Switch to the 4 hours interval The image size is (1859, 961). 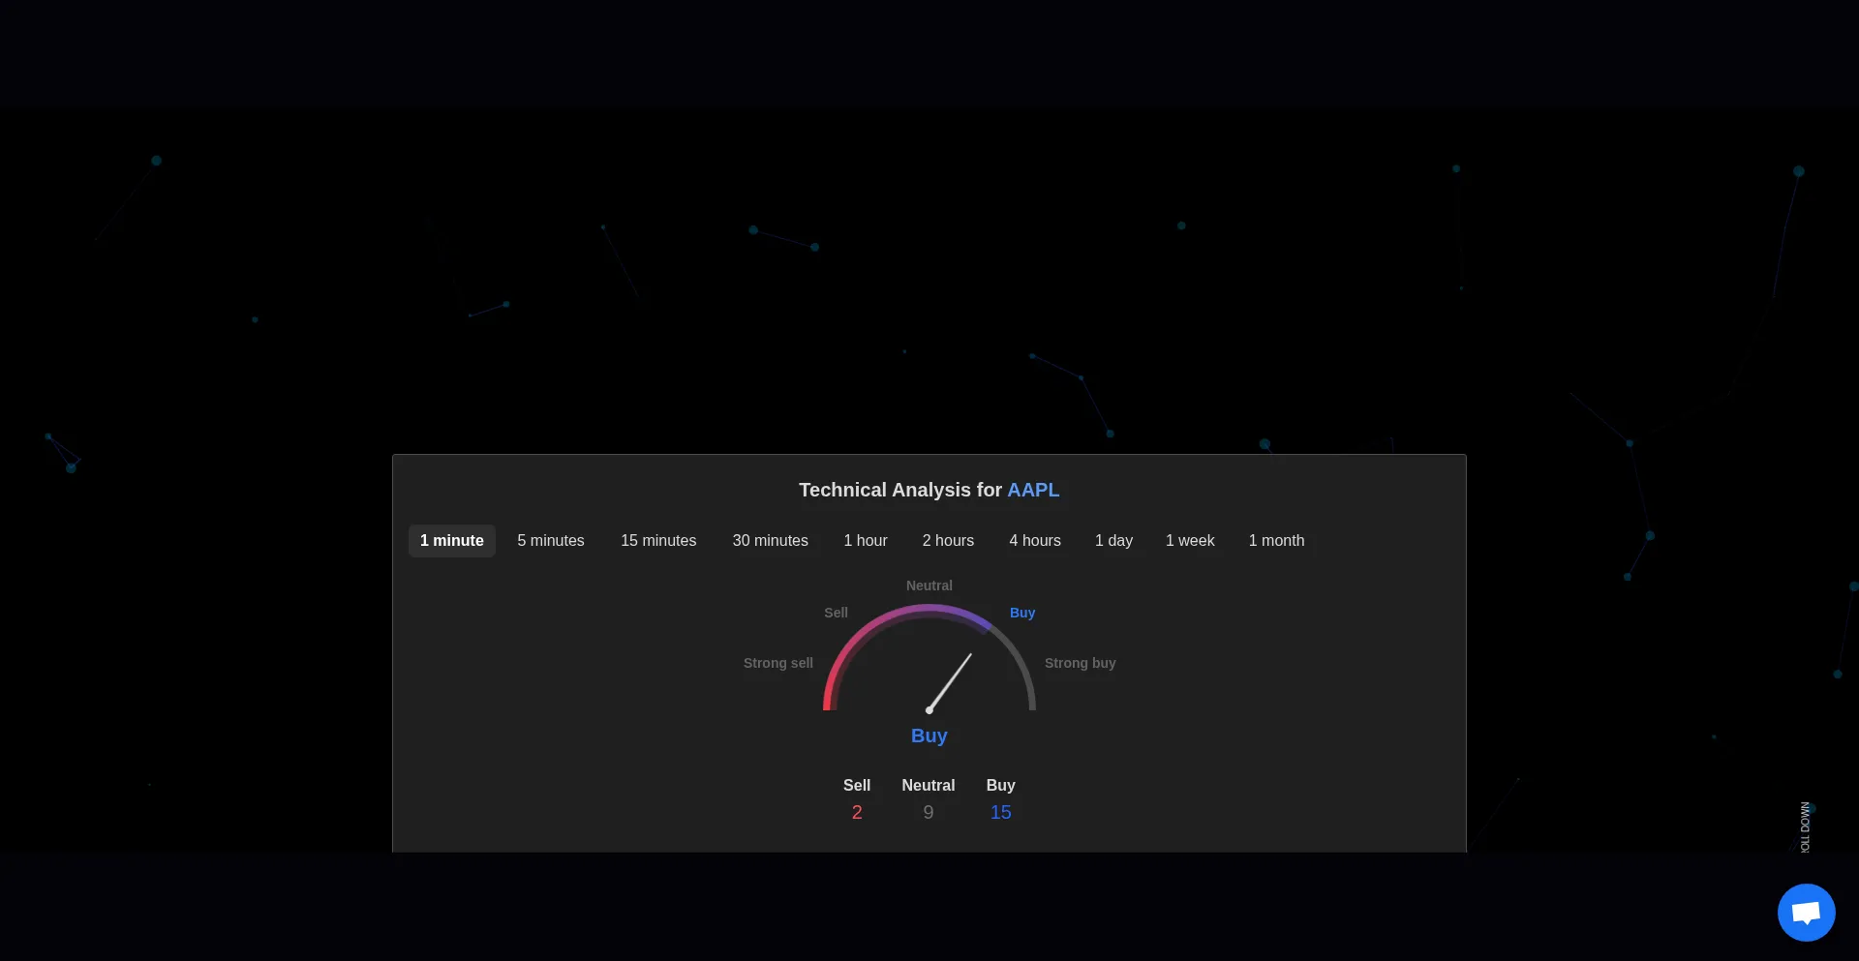(1034, 541)
